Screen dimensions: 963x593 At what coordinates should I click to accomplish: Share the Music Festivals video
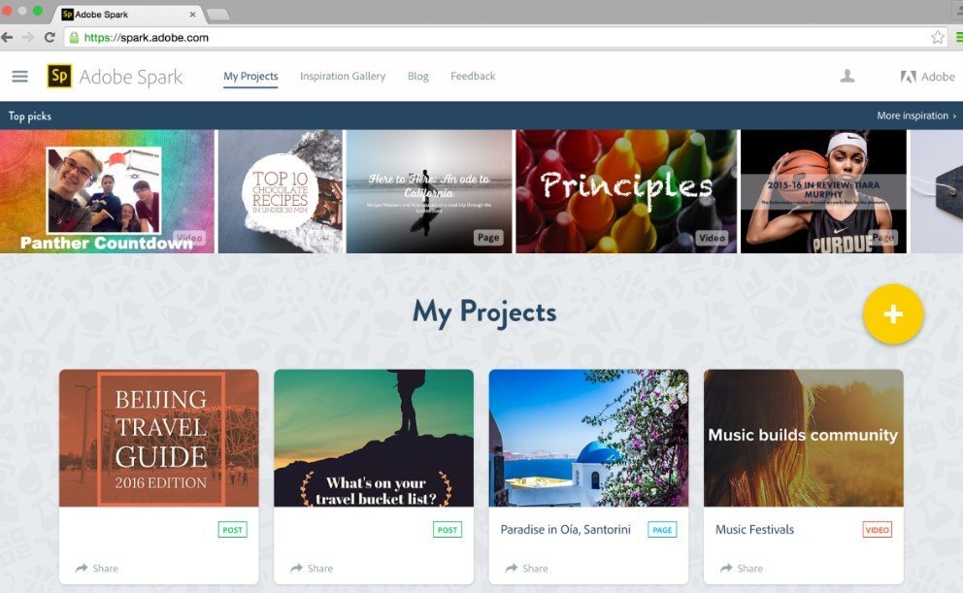point(742,569)
